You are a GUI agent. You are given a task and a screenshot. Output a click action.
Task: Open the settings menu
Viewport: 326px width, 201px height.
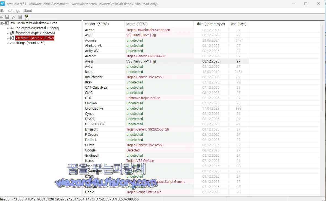click(x=14, y=10)
